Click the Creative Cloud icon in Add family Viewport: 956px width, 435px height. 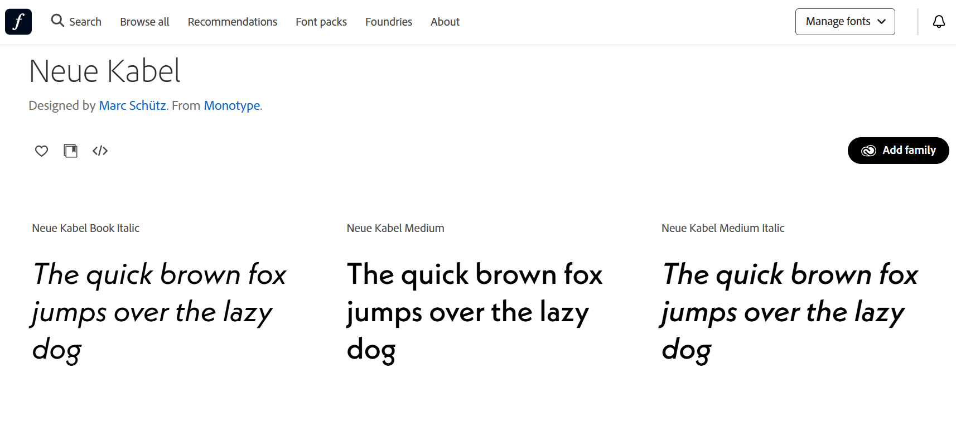[868, 151]
